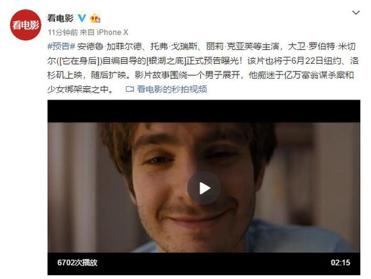The width and height of the screenshot is (371, 279).
Task: Play the trailer video
Action: pos(204,188)
